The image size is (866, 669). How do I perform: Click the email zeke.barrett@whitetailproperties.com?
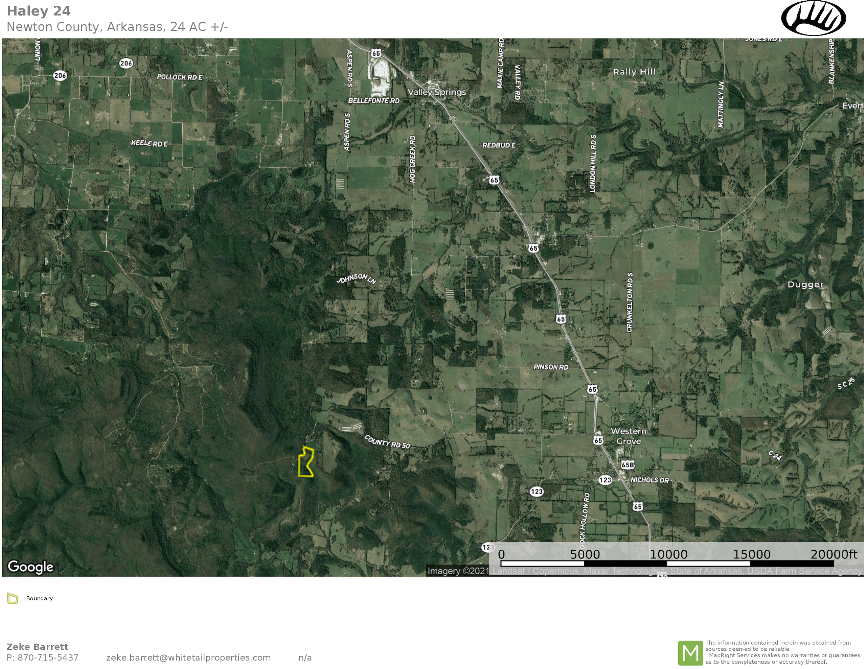(x=188, y=658)
